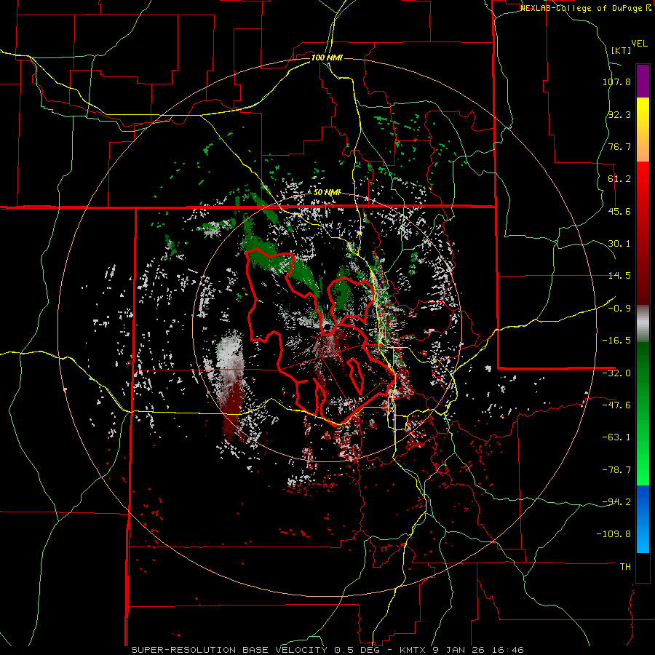Pick the green segment of the velocity color bar

pyautogui.click(x=643, y=413)
